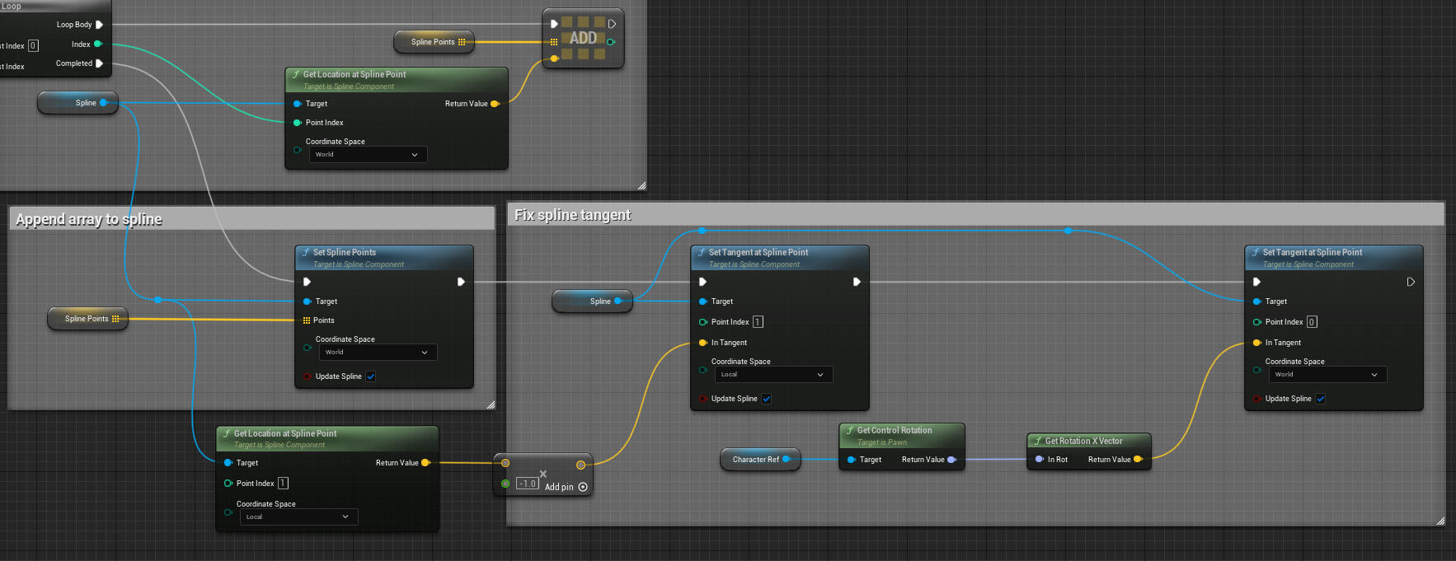Click In Tangent pin on first Set Tangent node
Image resolution: width=1456 pixels, height=561 pixels.
(702, 343)
